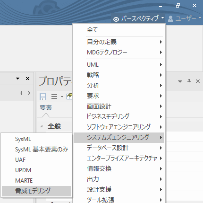Image resolution: width=203 pixels, height=203 pixels.
Task: Click the left navigation arrow icon
Action: tap(20, 93)
